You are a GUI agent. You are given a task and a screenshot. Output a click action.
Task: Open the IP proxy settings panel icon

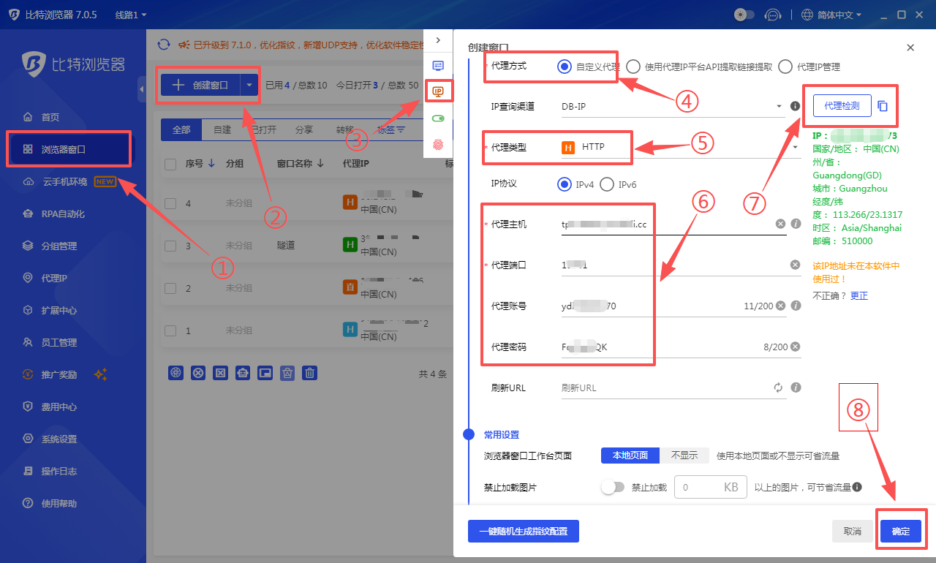pyautogui.click(x=439, y=91)
